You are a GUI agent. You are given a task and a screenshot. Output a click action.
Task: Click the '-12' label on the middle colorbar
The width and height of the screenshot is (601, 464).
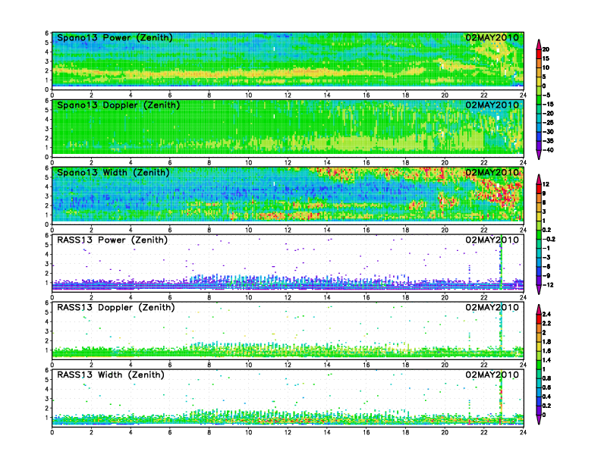(x=548, y=285)
